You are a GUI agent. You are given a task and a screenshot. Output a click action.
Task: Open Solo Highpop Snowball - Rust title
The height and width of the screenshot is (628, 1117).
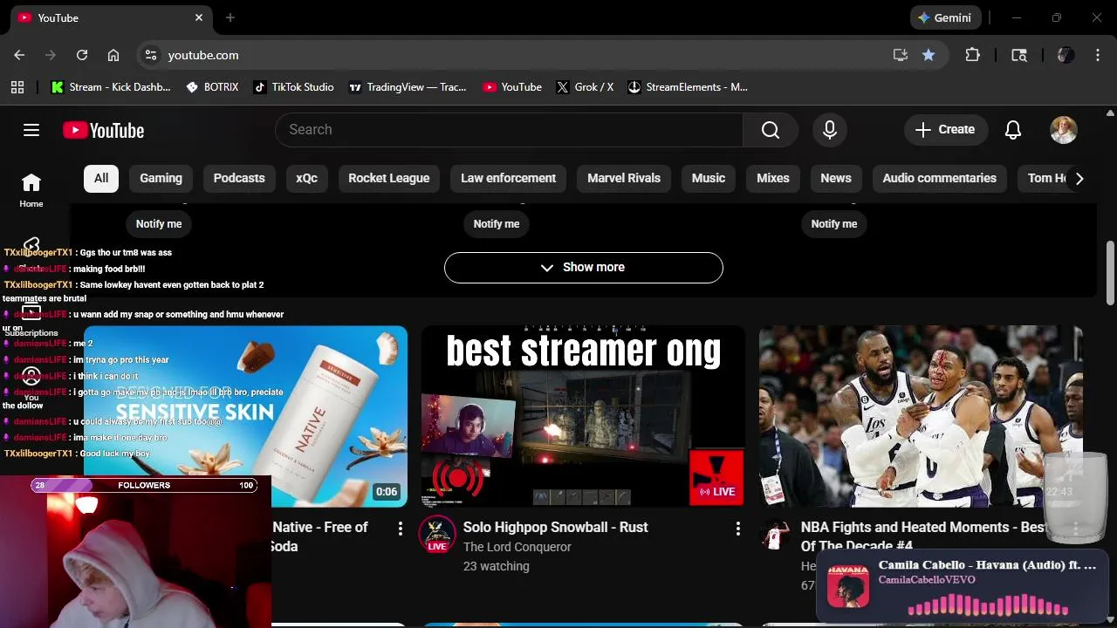[555, 527]
